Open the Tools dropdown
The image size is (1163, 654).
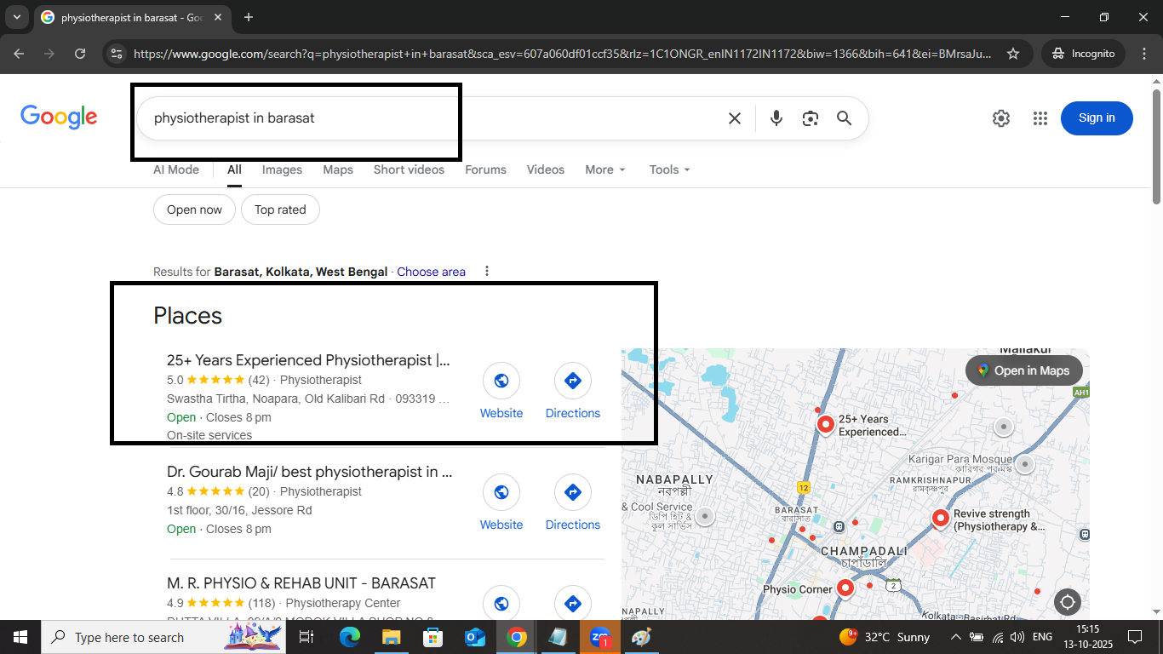click(669, 169)
